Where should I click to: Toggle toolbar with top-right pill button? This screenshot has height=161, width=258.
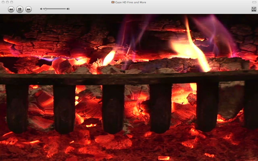[254, 2]
